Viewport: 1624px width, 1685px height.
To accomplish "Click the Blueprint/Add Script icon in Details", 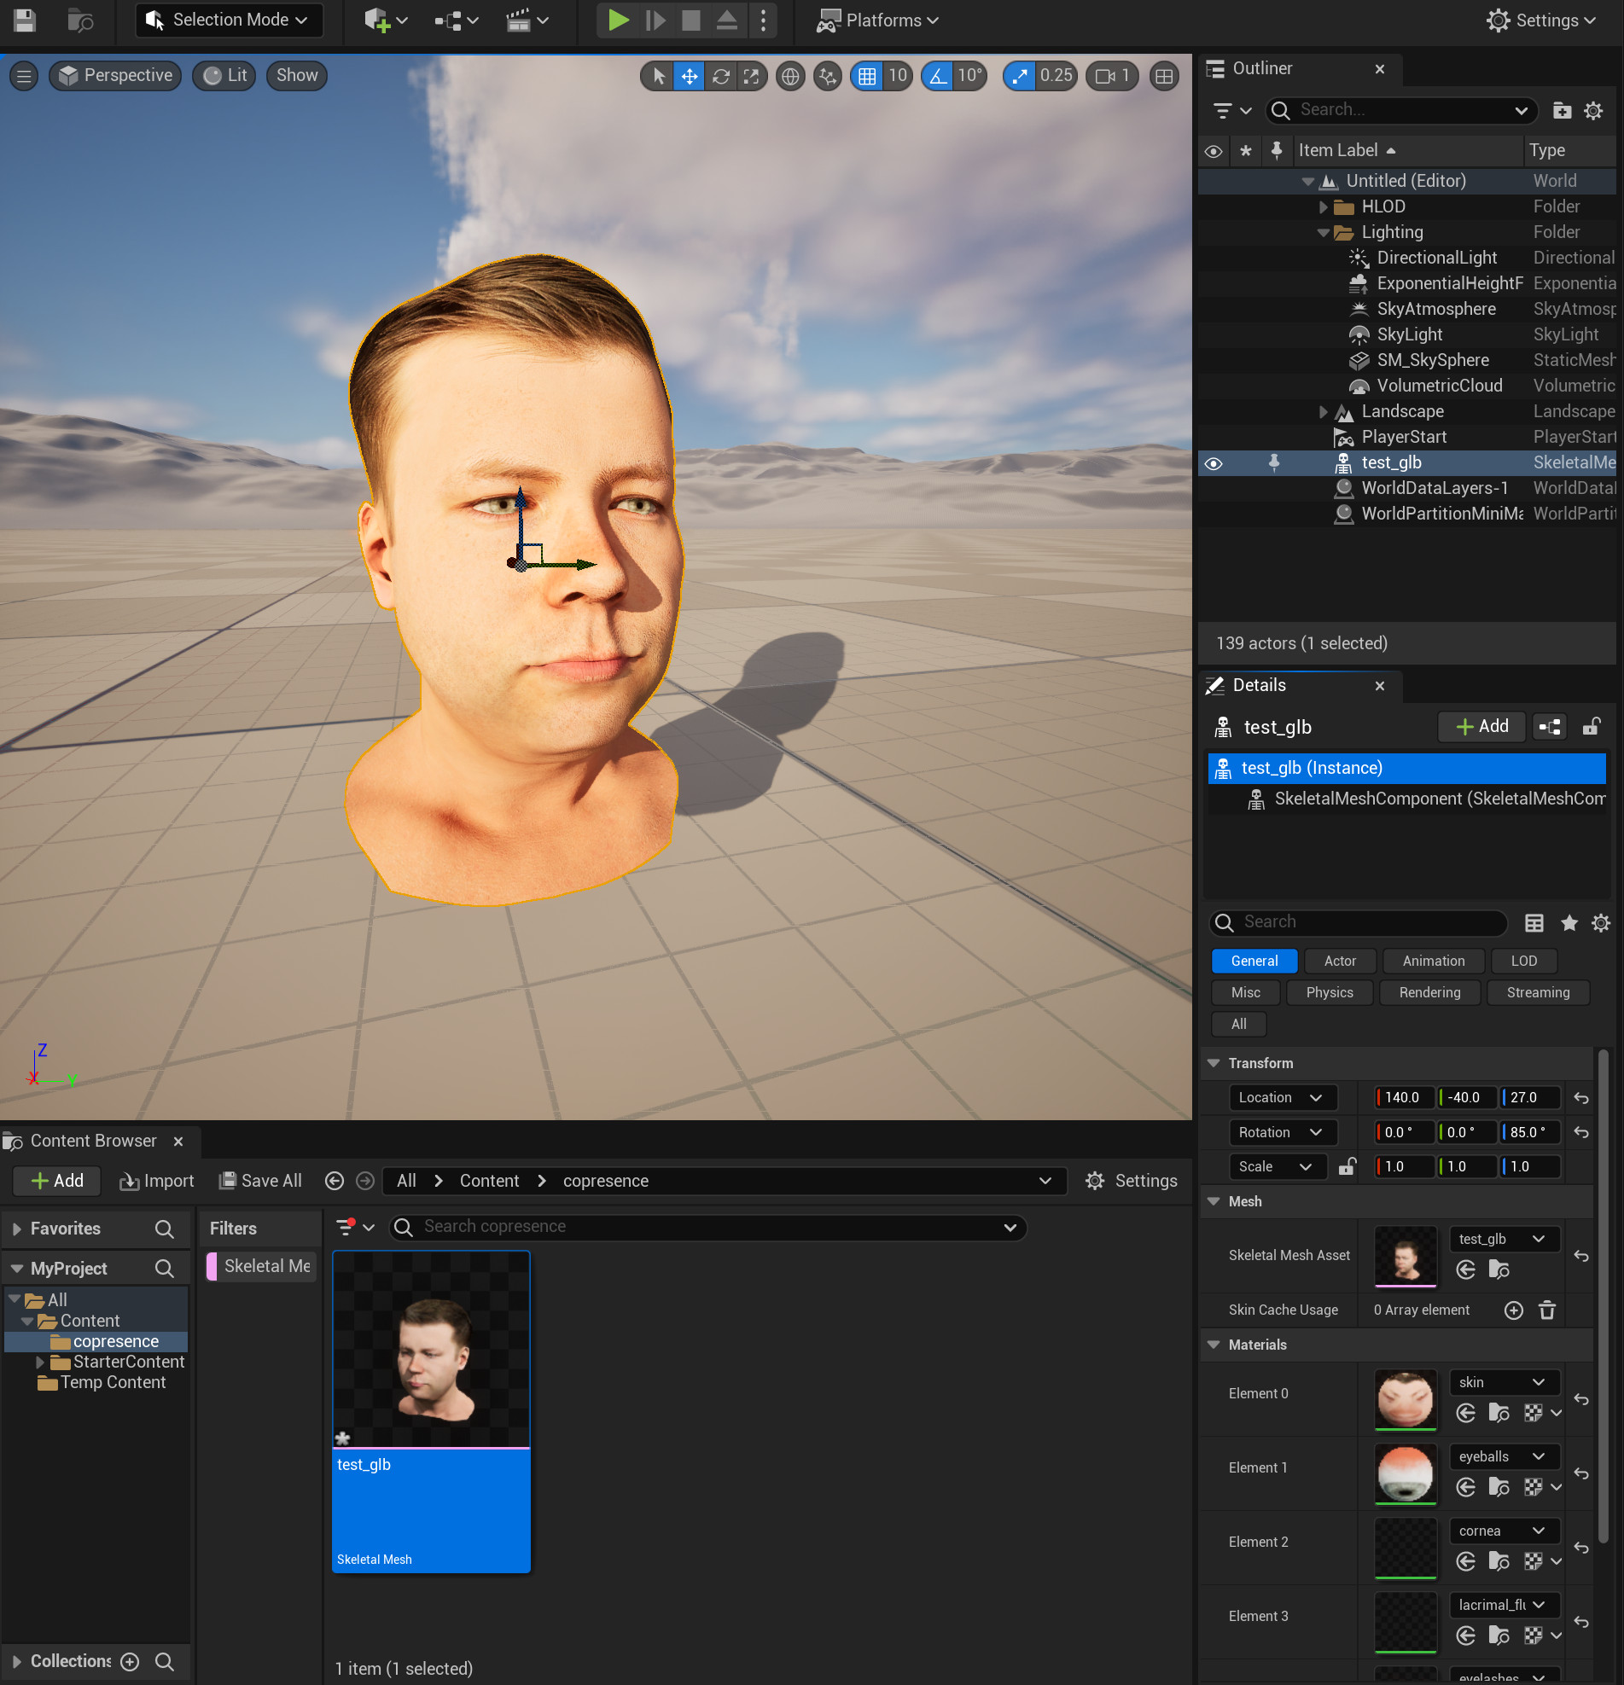I will click(1549, 726).
